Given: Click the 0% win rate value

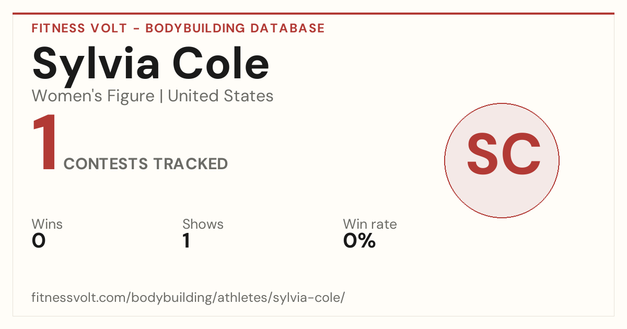Looking at the screenshot, I should click(x=359, y=241).
